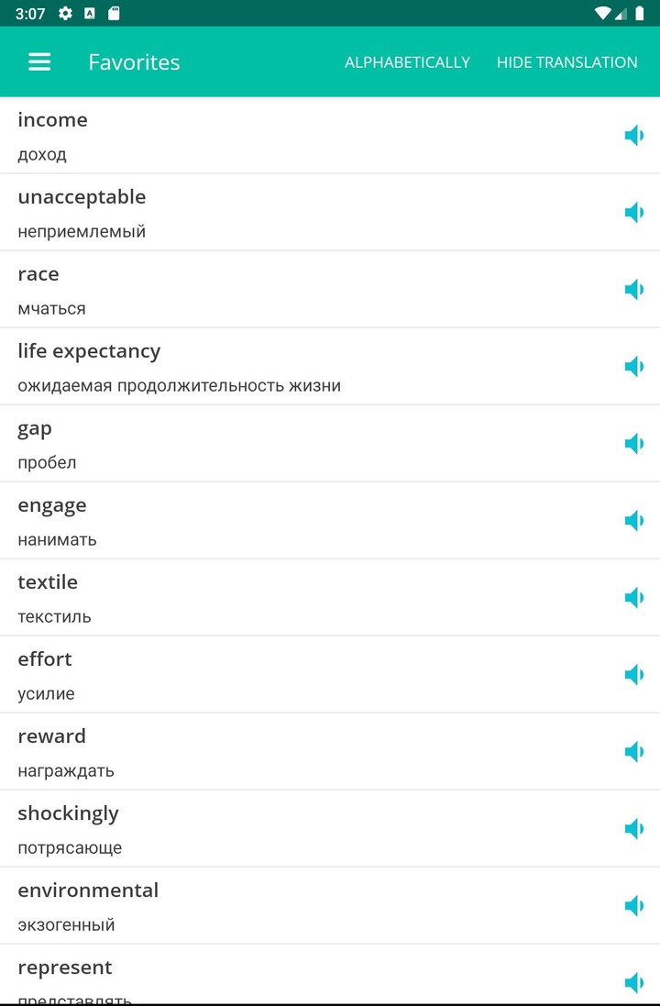660x1006 pixels.
Task: Listen to pronunciation of 'textile'
Action: pyautogui.click(x=633, y=598)
